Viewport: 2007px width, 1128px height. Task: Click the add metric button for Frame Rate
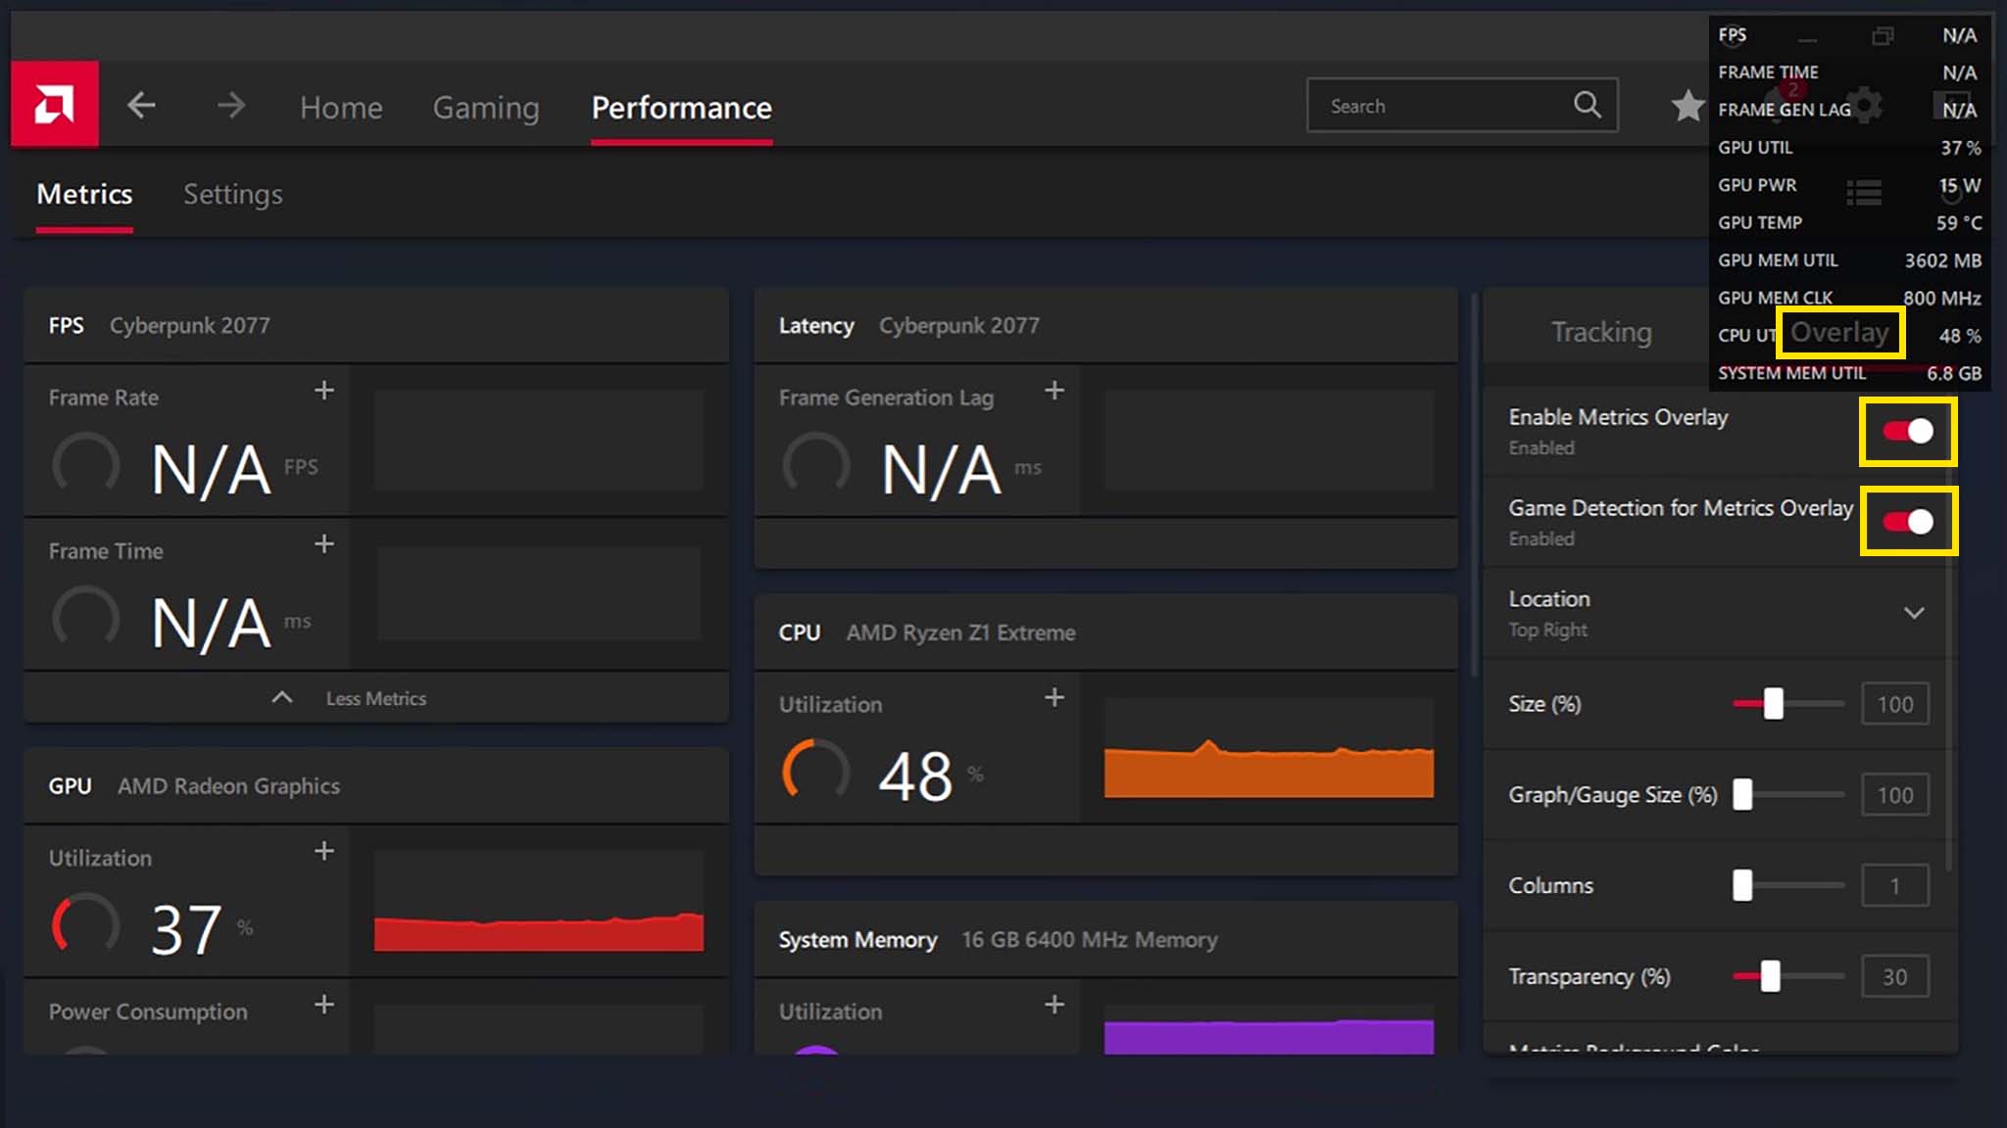[x=324, y=390]
